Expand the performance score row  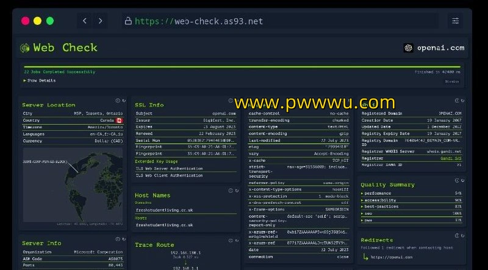point(411,193)
